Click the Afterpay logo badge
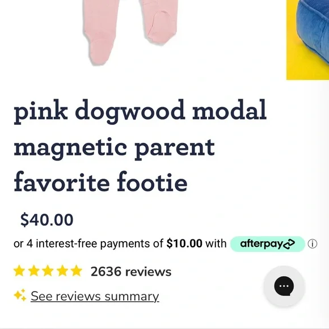 click(268, 244)
